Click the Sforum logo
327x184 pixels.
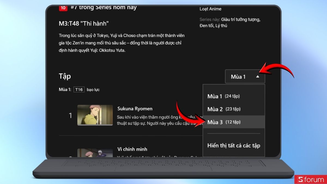310,179
